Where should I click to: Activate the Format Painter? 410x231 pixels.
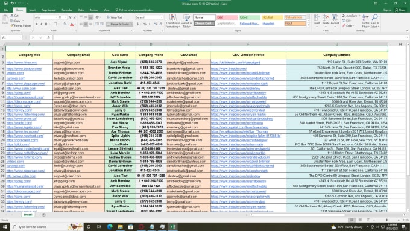tap(20, 25)
